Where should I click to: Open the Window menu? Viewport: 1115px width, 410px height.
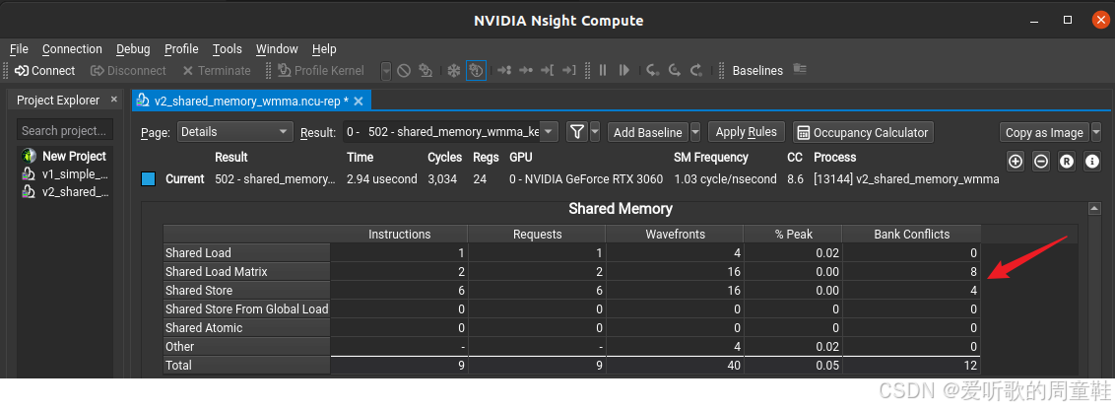point(277,49)
